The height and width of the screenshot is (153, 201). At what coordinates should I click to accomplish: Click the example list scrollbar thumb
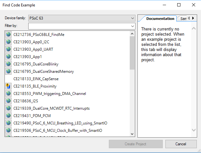(132, 53)
